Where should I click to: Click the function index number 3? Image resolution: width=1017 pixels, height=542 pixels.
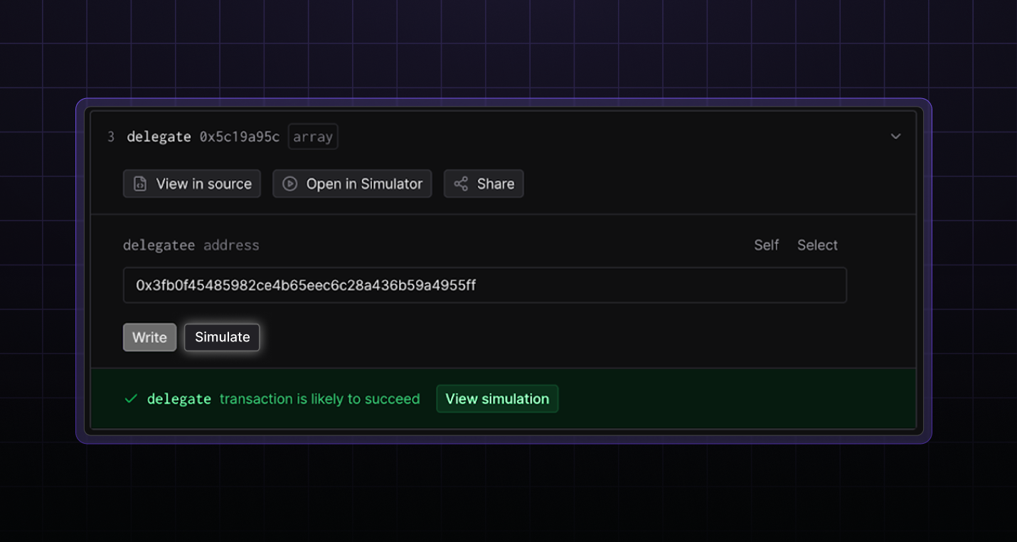(111, 137)
